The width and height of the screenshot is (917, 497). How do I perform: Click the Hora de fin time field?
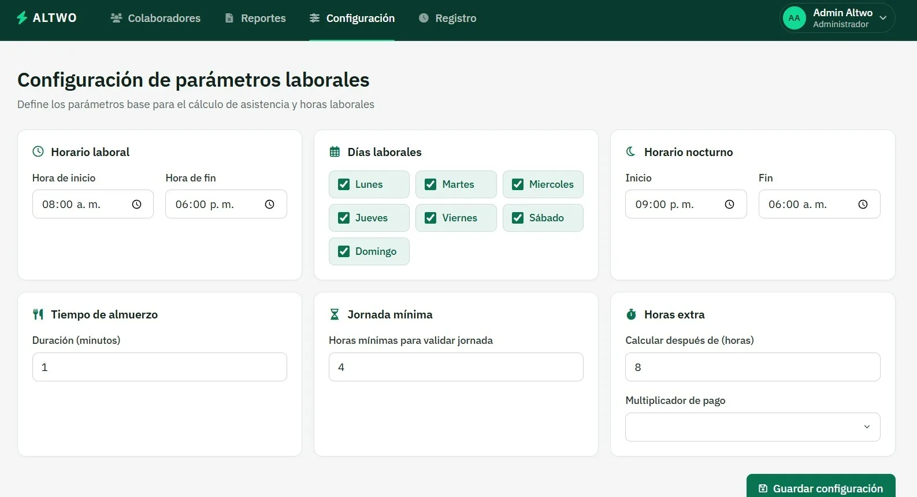(x=226, y=204)
